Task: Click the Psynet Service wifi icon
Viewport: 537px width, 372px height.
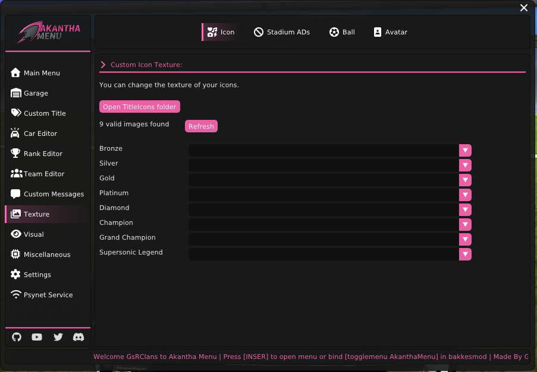Action: [15, 295]
